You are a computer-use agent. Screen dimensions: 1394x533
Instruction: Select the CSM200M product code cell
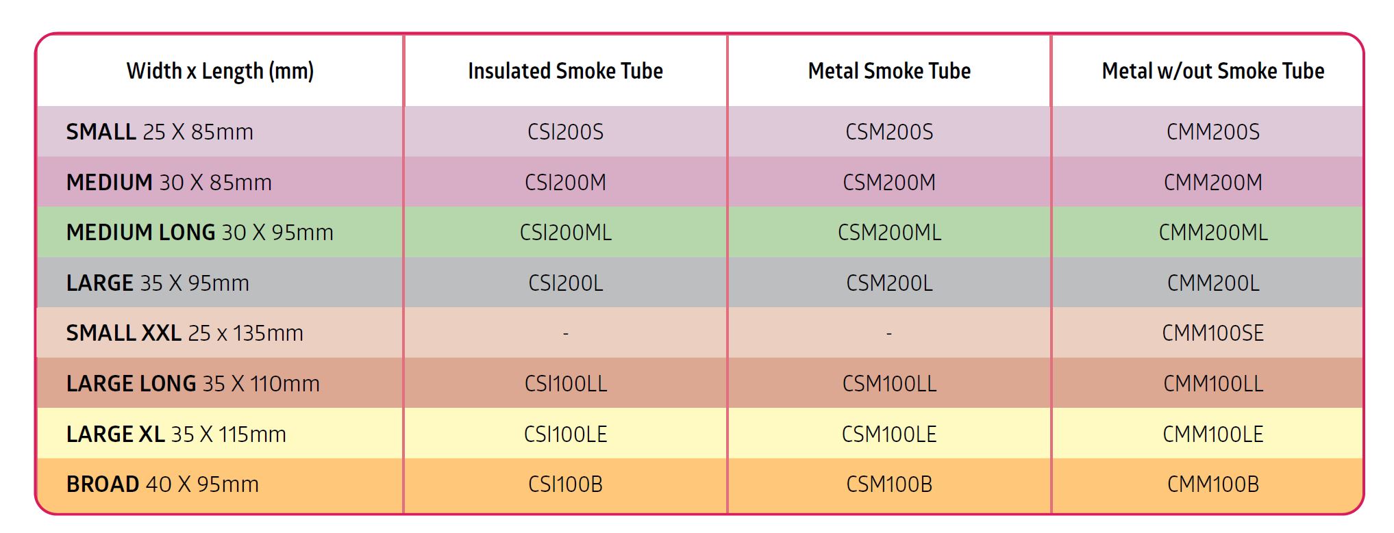[x=888, y=183]
